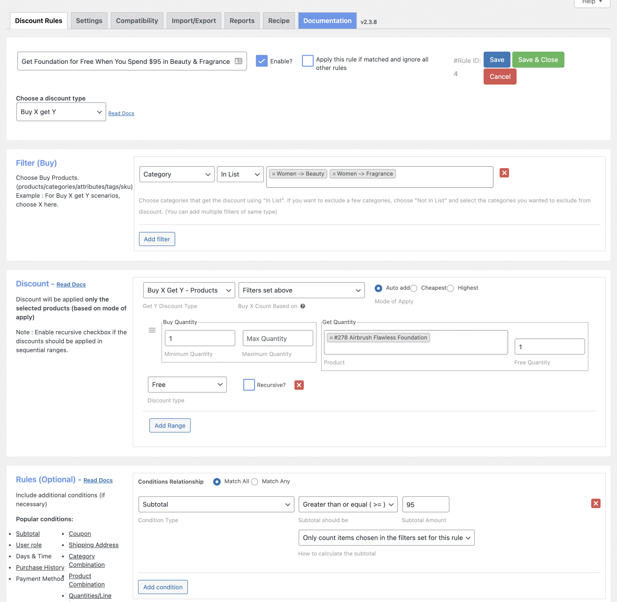Click the rule title card icon

[238, 61]
